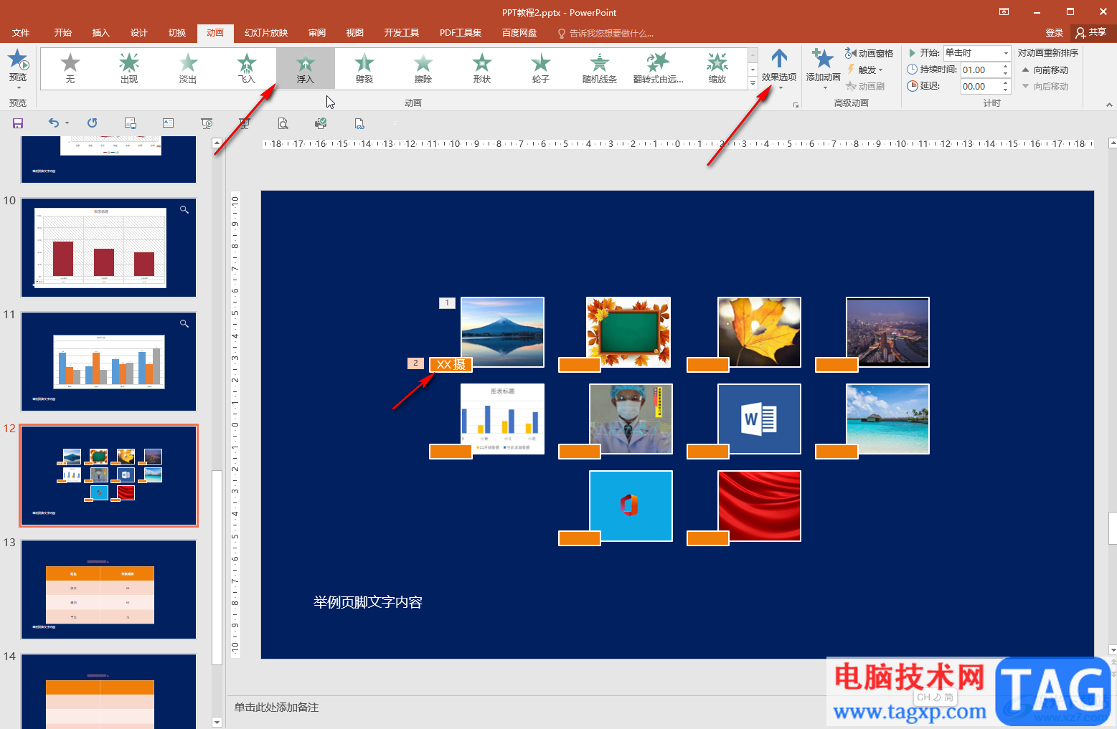1117x729 pixels.
Task: Switch to the 幻灯片放映 (Slide Show) tab
Action: click(x=266, y=33)
